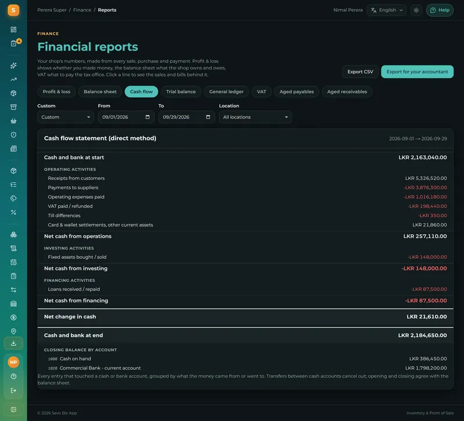The height and width of the screenshot is (421, 464).
Task: Click the price tag icon in sidebar
Action: pyautogui.click(x=13, y=199)
